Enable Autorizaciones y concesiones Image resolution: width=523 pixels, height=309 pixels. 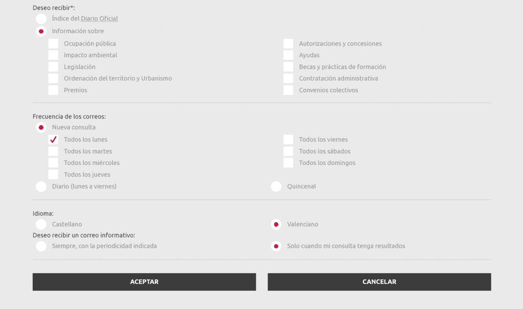[288, 43]
